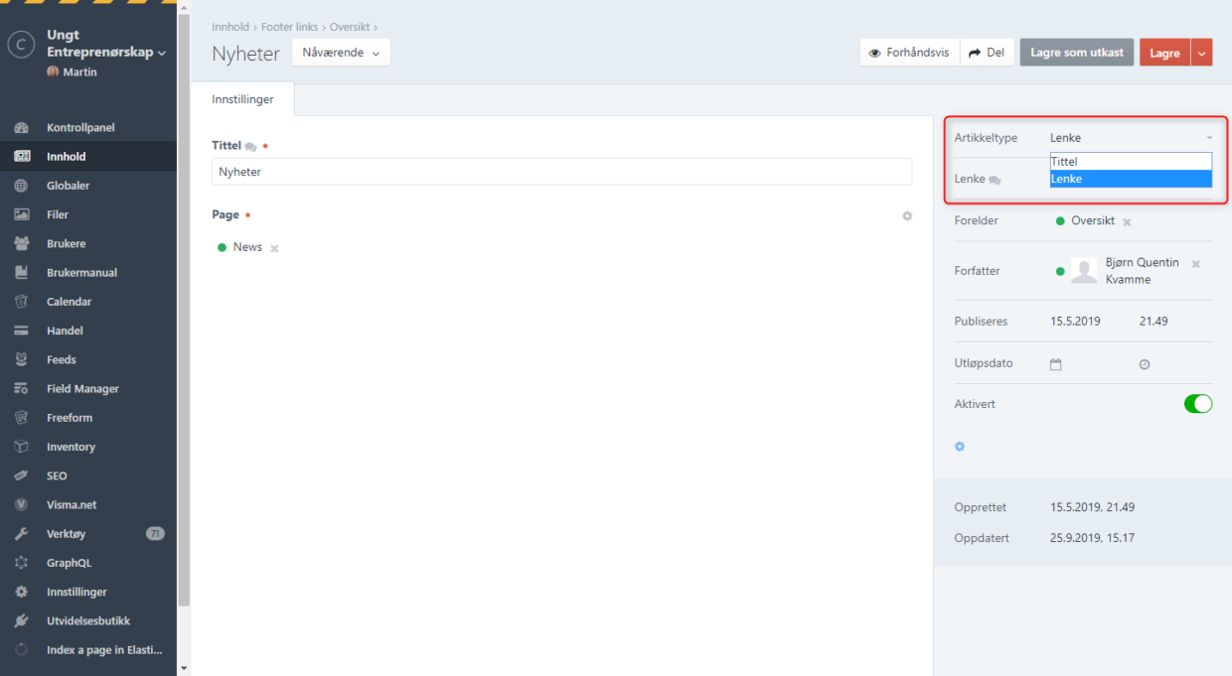
Task: Switch to the Innstillinger tab
Action: (242, 99)
